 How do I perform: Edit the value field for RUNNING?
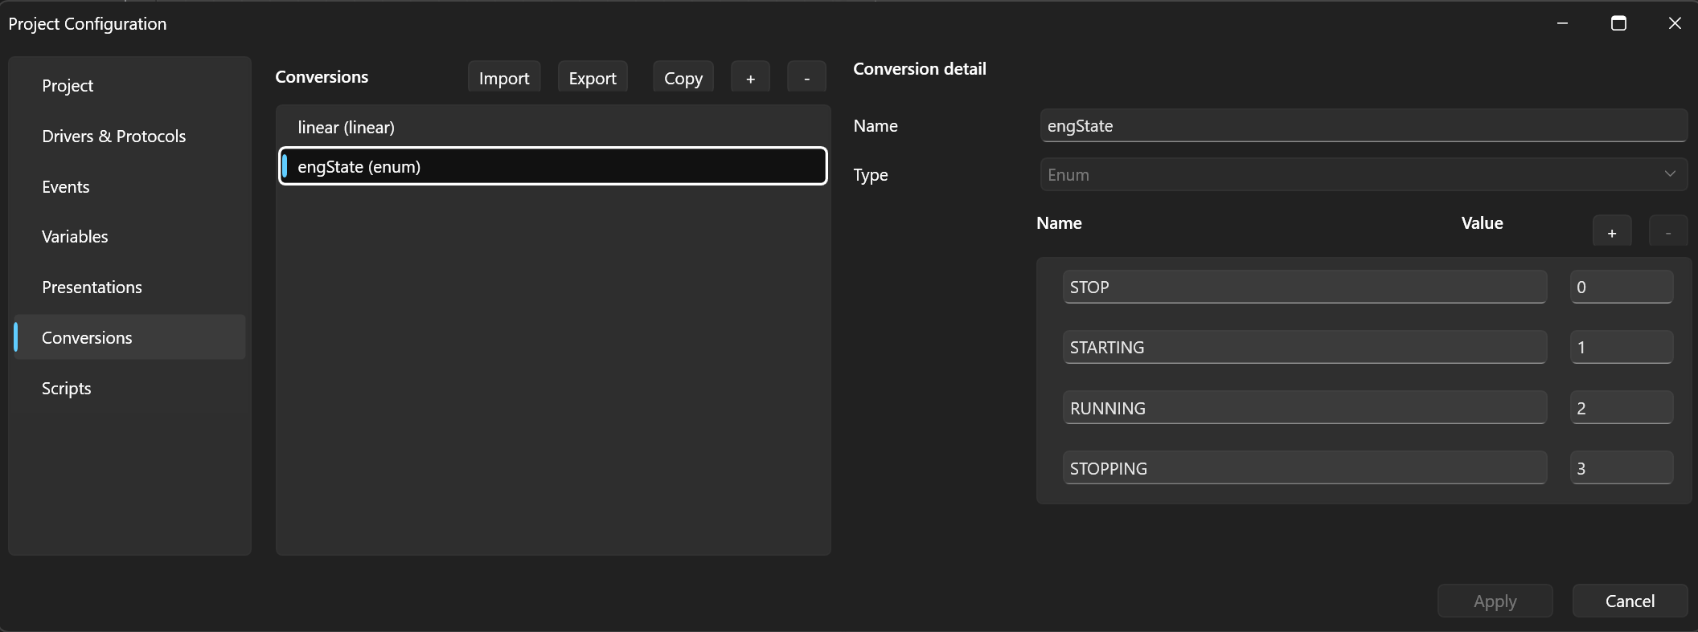pyautogui.click(x=1622, y=408)
